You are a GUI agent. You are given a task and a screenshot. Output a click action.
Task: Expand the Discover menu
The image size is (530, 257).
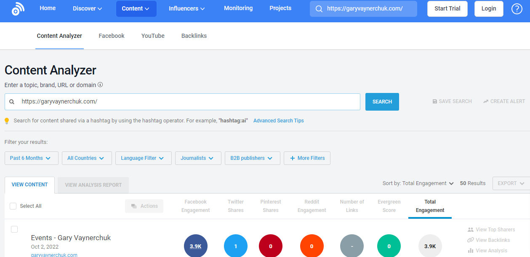click(88, 8)
